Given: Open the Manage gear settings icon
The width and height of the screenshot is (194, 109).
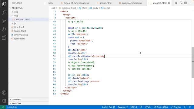Looking at the screenshot, I should click(4, 101).
